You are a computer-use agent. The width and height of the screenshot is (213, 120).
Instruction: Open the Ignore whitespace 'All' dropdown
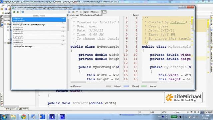pyautogui.click(x=104, y=12)
